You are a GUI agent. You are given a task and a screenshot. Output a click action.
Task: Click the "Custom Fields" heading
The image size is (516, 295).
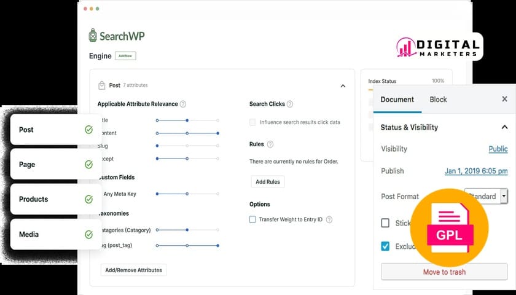(116, 177)
